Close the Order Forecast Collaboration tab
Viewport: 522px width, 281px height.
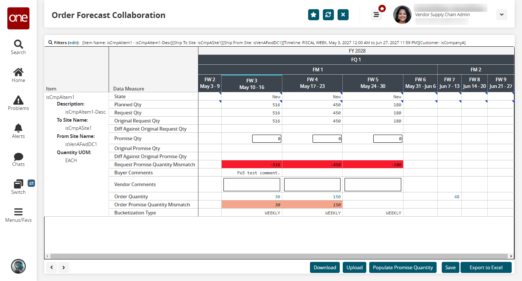pyautogui.click(x=343, y=15)
